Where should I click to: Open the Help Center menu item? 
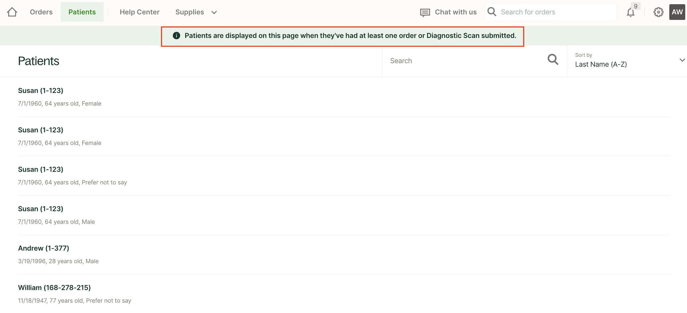140,12
